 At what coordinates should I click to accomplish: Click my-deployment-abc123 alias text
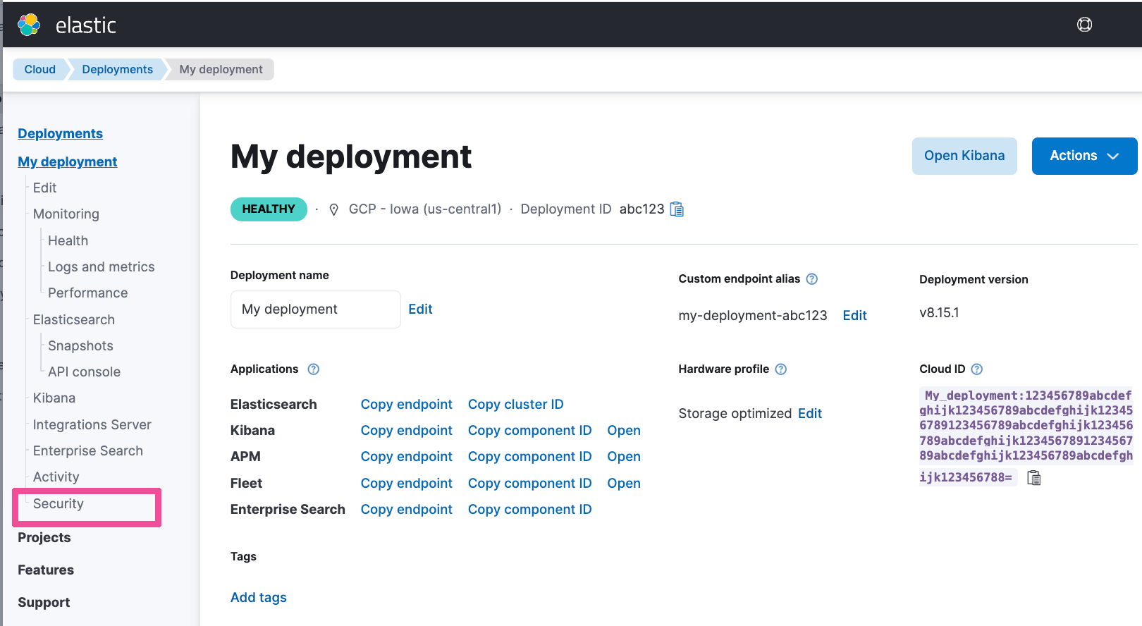click(x=752, y=316)
